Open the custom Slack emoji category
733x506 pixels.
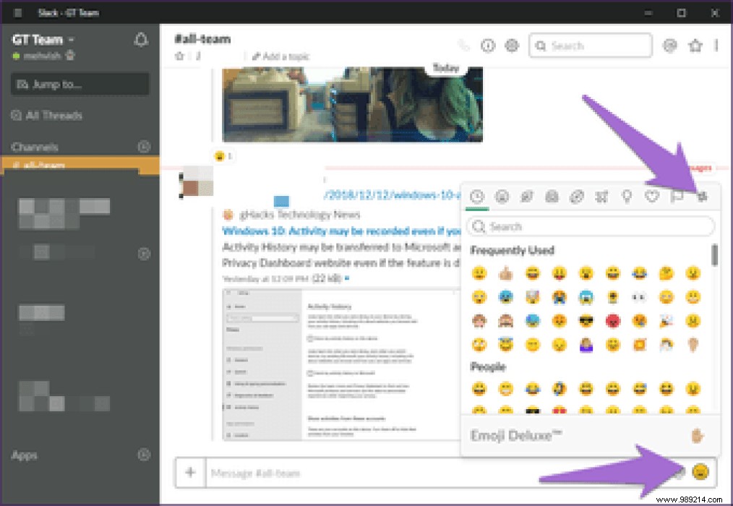pos(701,196)
